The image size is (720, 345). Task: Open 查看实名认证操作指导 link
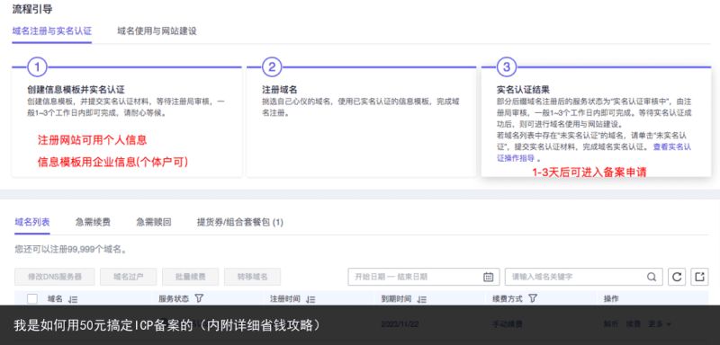click(594, 153)
